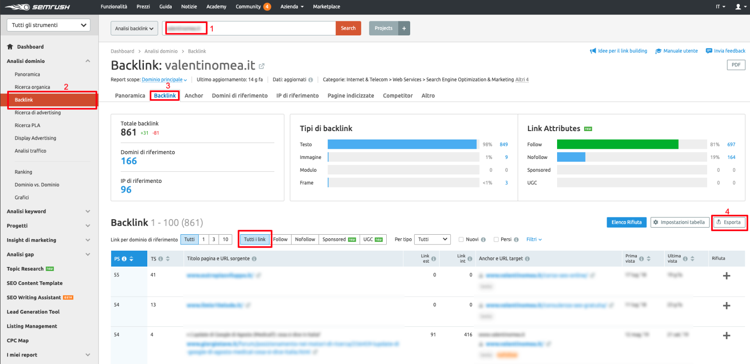This screenshot has height=364, width=750.
Task: Select 10 links per dominio di riferimento
Action: click(226, 240)
